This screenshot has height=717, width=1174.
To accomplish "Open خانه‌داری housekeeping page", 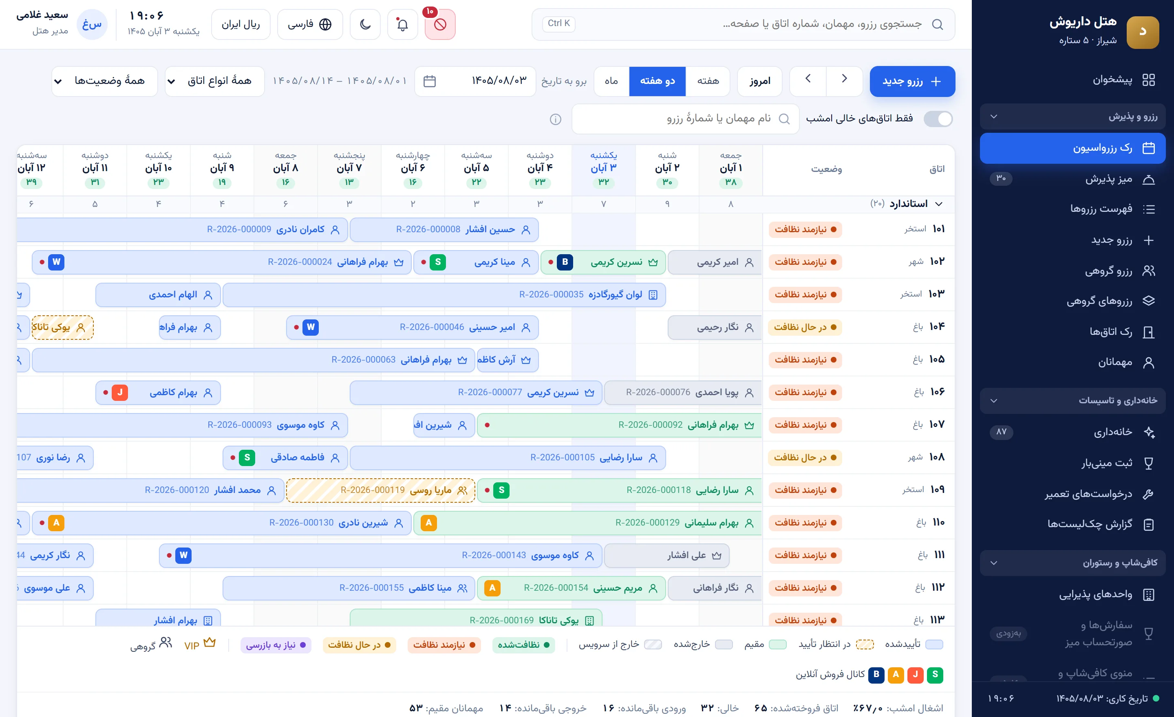I will (1072, 432).
